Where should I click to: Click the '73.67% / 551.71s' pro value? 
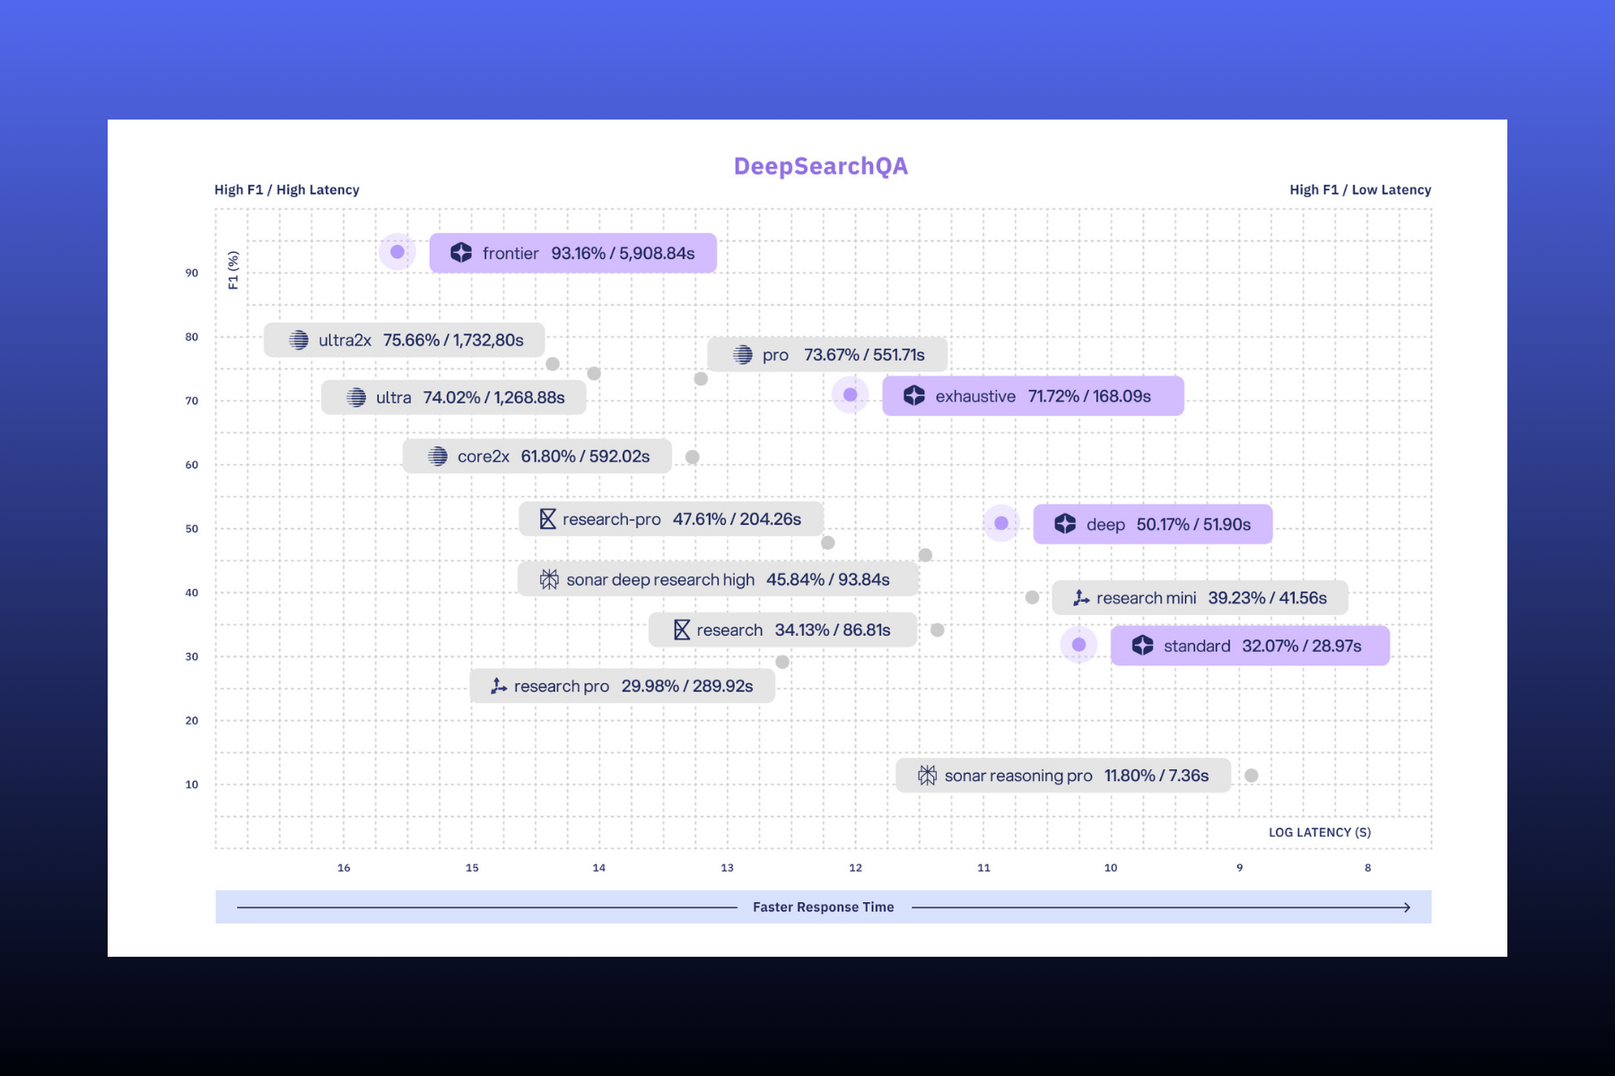click(x=864, y=354)
